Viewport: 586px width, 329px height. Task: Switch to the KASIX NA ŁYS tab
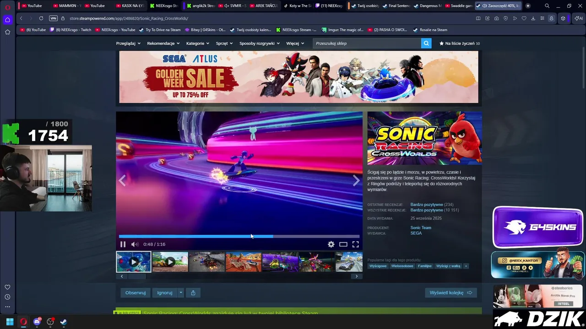click(130, 6)
